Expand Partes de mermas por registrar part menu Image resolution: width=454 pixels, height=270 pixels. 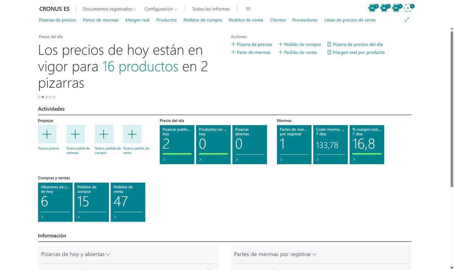(x=314, y=254)
